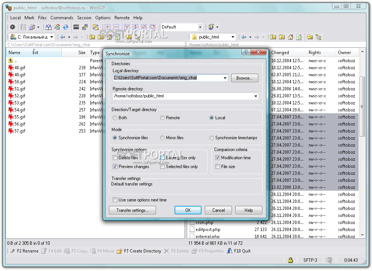
Task: Click F10 Quit in bottom bar
Action: point(239,251)
